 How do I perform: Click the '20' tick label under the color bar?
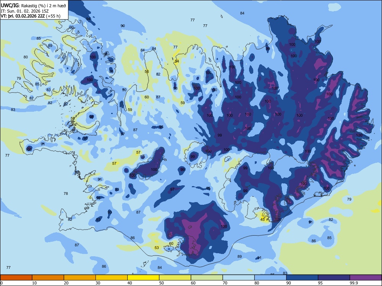click(66, 283)
